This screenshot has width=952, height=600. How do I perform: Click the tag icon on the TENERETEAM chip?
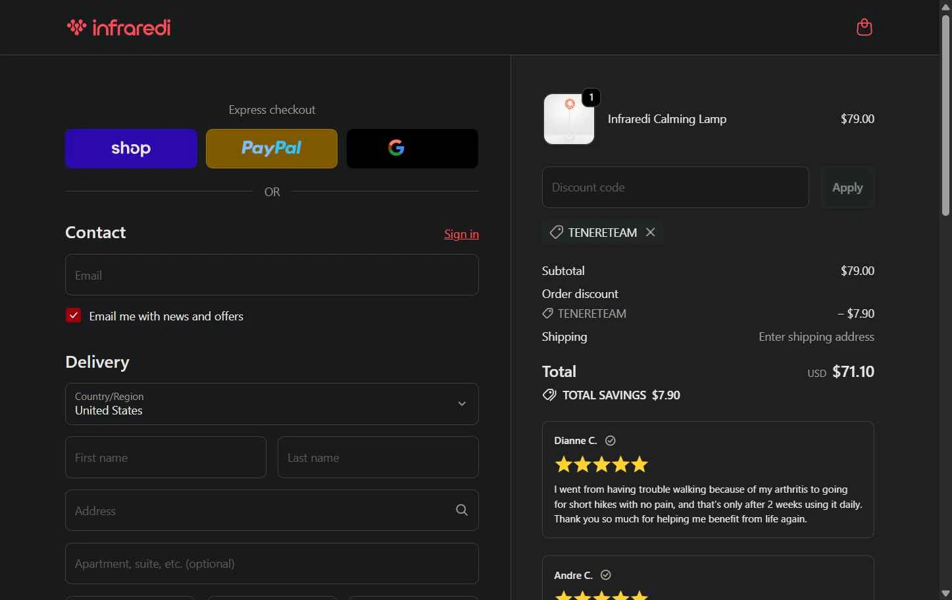(557, 232)
